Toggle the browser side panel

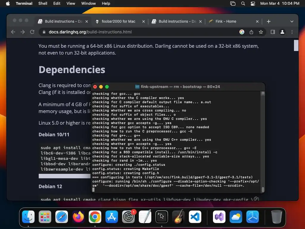[x=273, y=32]
